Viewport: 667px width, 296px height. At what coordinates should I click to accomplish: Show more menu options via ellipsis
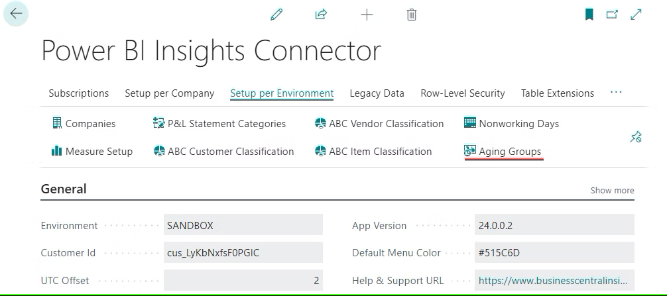pos(616,93)
